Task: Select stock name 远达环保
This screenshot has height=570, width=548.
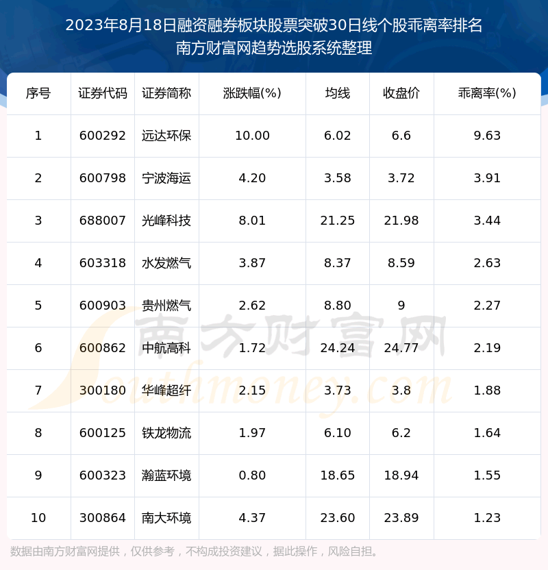Action: click(166, 136)
